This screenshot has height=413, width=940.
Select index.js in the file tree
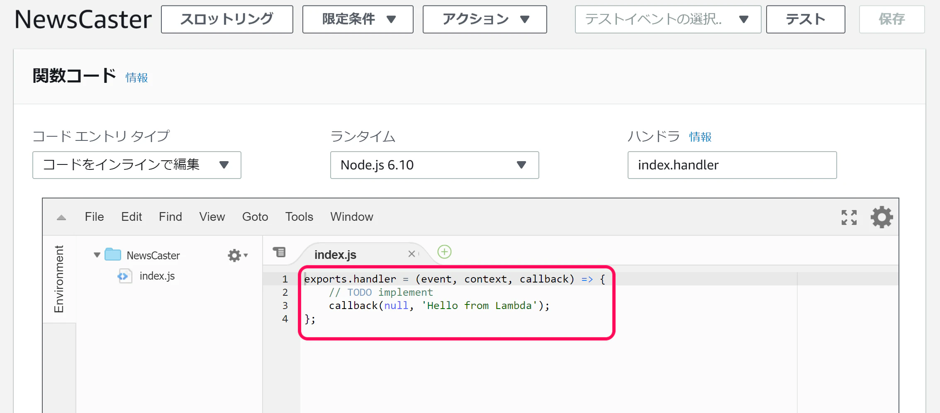pos(157,276)
